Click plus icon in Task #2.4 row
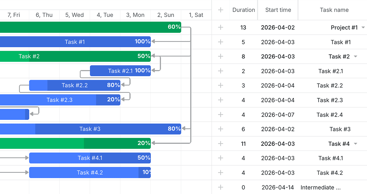Viewport: 367px width, 194px height. [221, 115]
